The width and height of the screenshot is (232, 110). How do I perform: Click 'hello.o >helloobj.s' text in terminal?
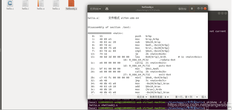click(103, 105)
